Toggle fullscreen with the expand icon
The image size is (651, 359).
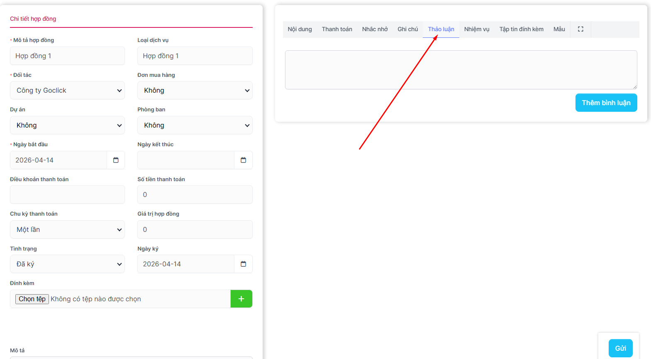(580, 29)
